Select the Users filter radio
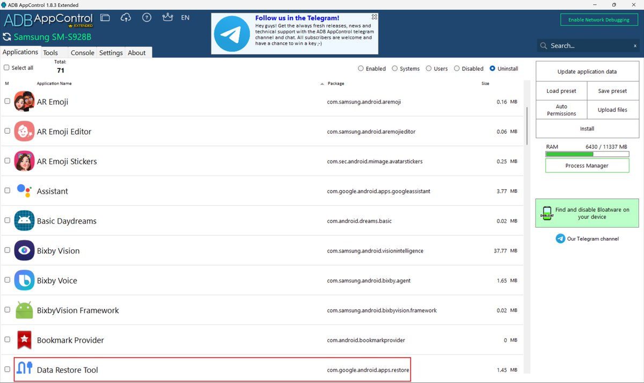This screenshot has width=644, height=383. click(429, 68)
